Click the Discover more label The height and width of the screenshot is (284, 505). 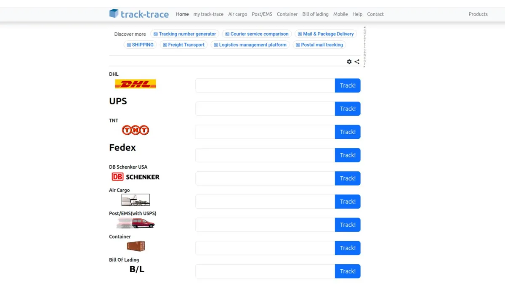(x=130, y=34)
